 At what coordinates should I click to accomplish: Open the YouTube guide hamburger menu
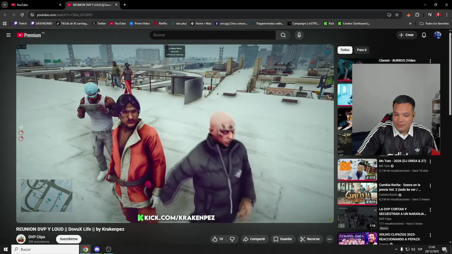[8, 35]
